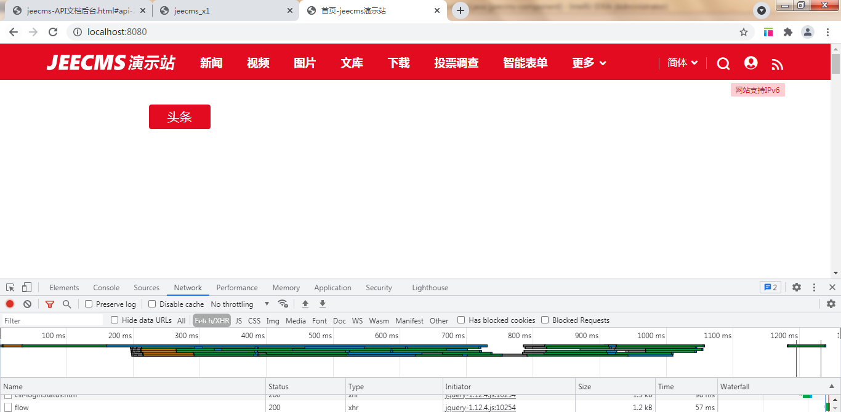This screenshot has height=412, width=841.
Task: Select the Img request type filter
Action: [273, 320]
